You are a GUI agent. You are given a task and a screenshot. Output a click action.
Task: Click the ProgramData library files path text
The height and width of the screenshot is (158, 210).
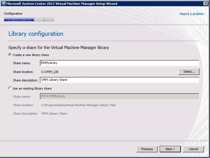tap(79, 105)
